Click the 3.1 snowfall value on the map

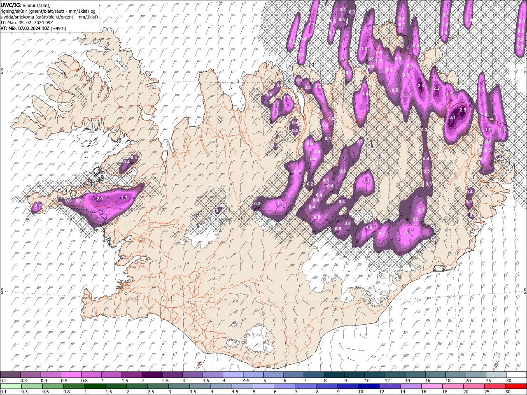click(452, 118)
